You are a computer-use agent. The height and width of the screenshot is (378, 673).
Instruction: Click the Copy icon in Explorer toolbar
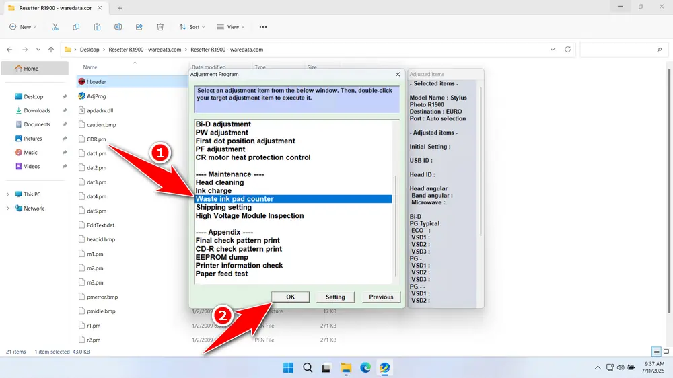(76, 27)
